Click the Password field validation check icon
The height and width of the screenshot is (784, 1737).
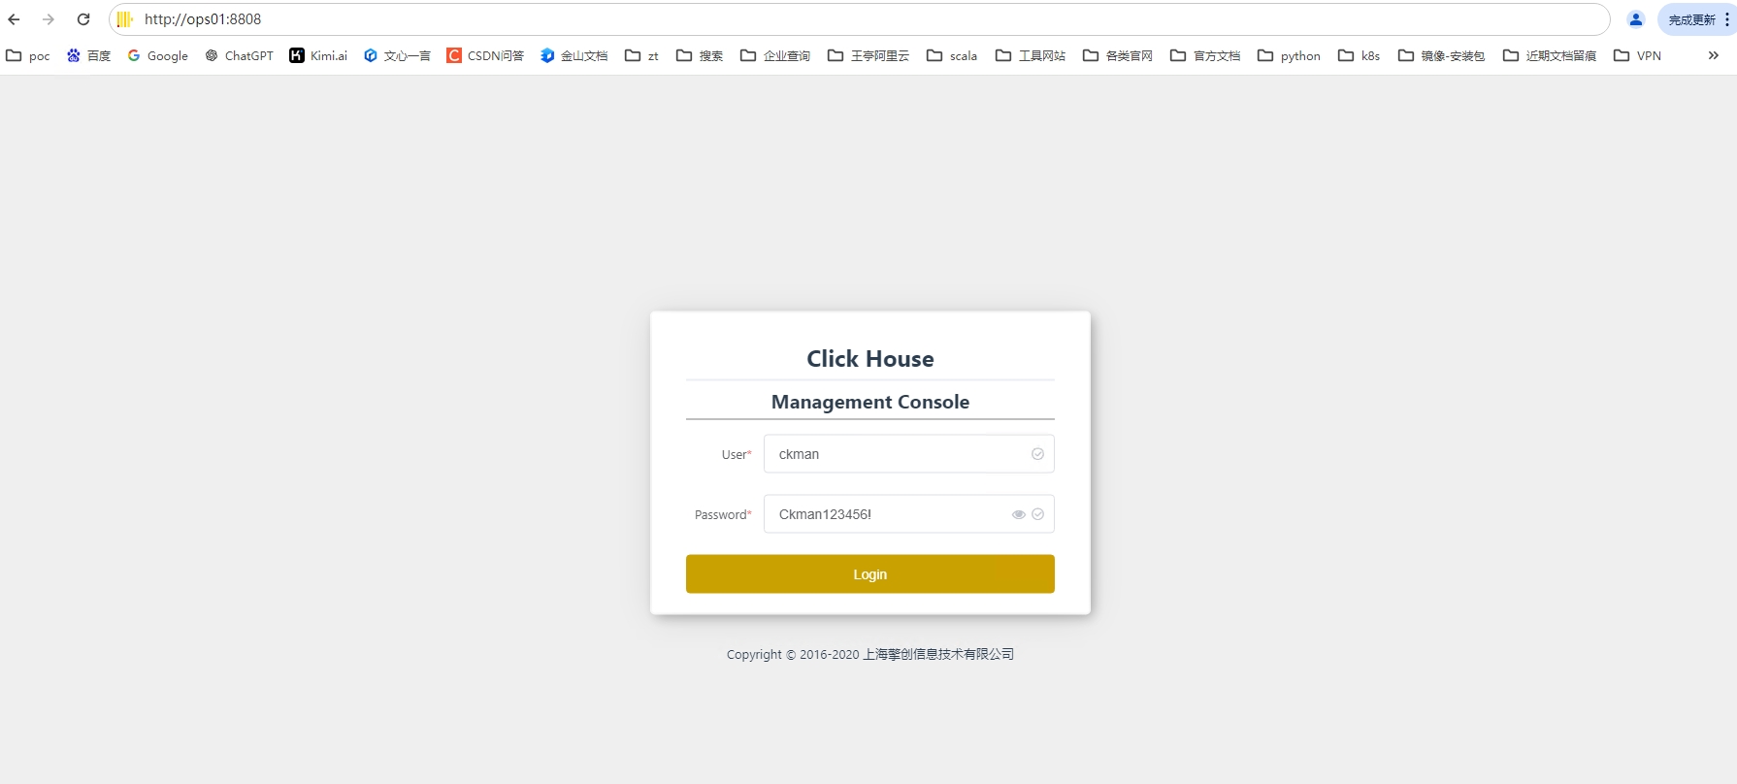1037,514
